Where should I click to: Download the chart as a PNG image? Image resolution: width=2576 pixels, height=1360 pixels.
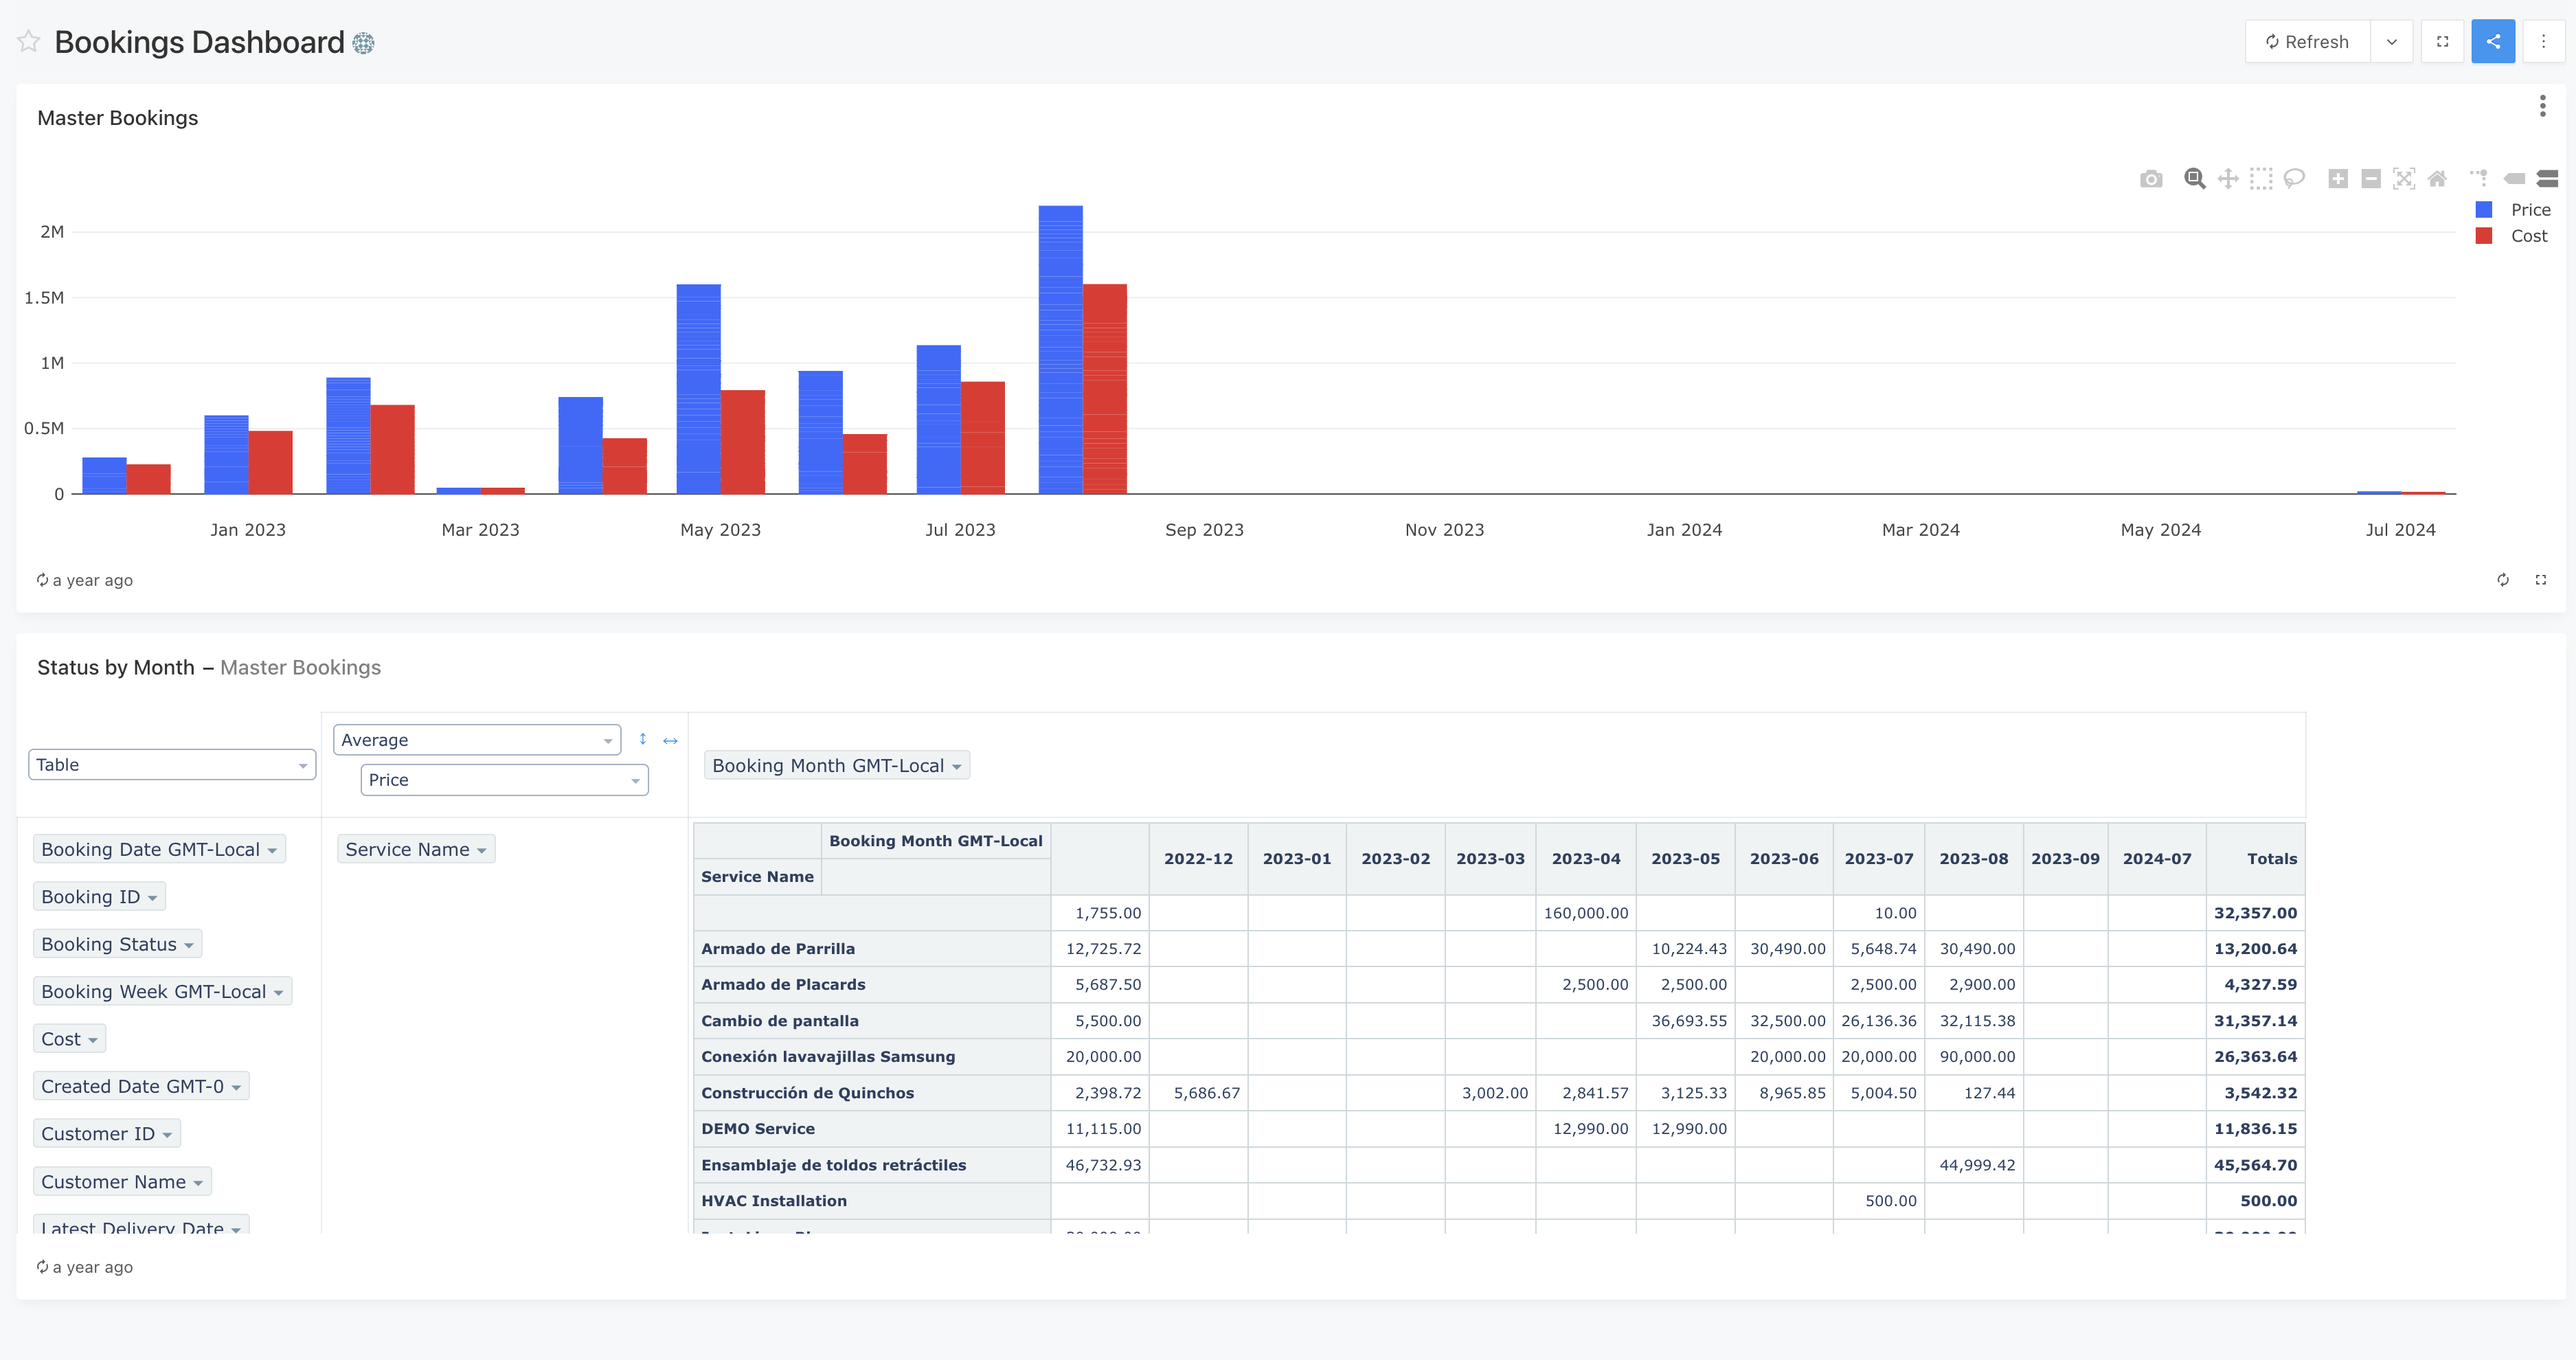point(2151,178)
